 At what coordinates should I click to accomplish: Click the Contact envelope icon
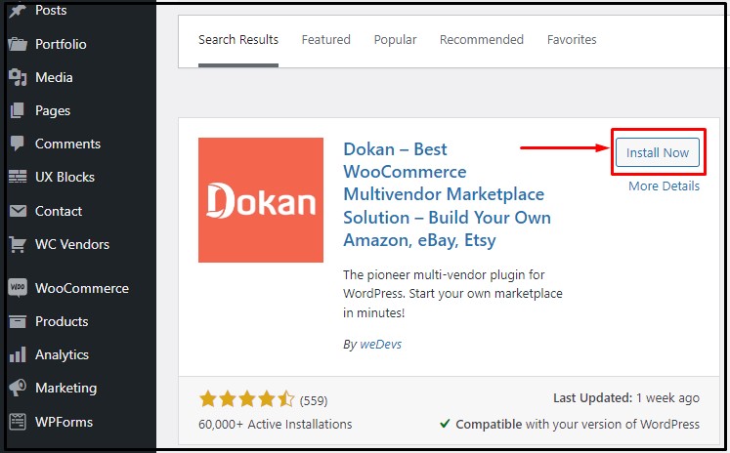click(x=18, y=211)
